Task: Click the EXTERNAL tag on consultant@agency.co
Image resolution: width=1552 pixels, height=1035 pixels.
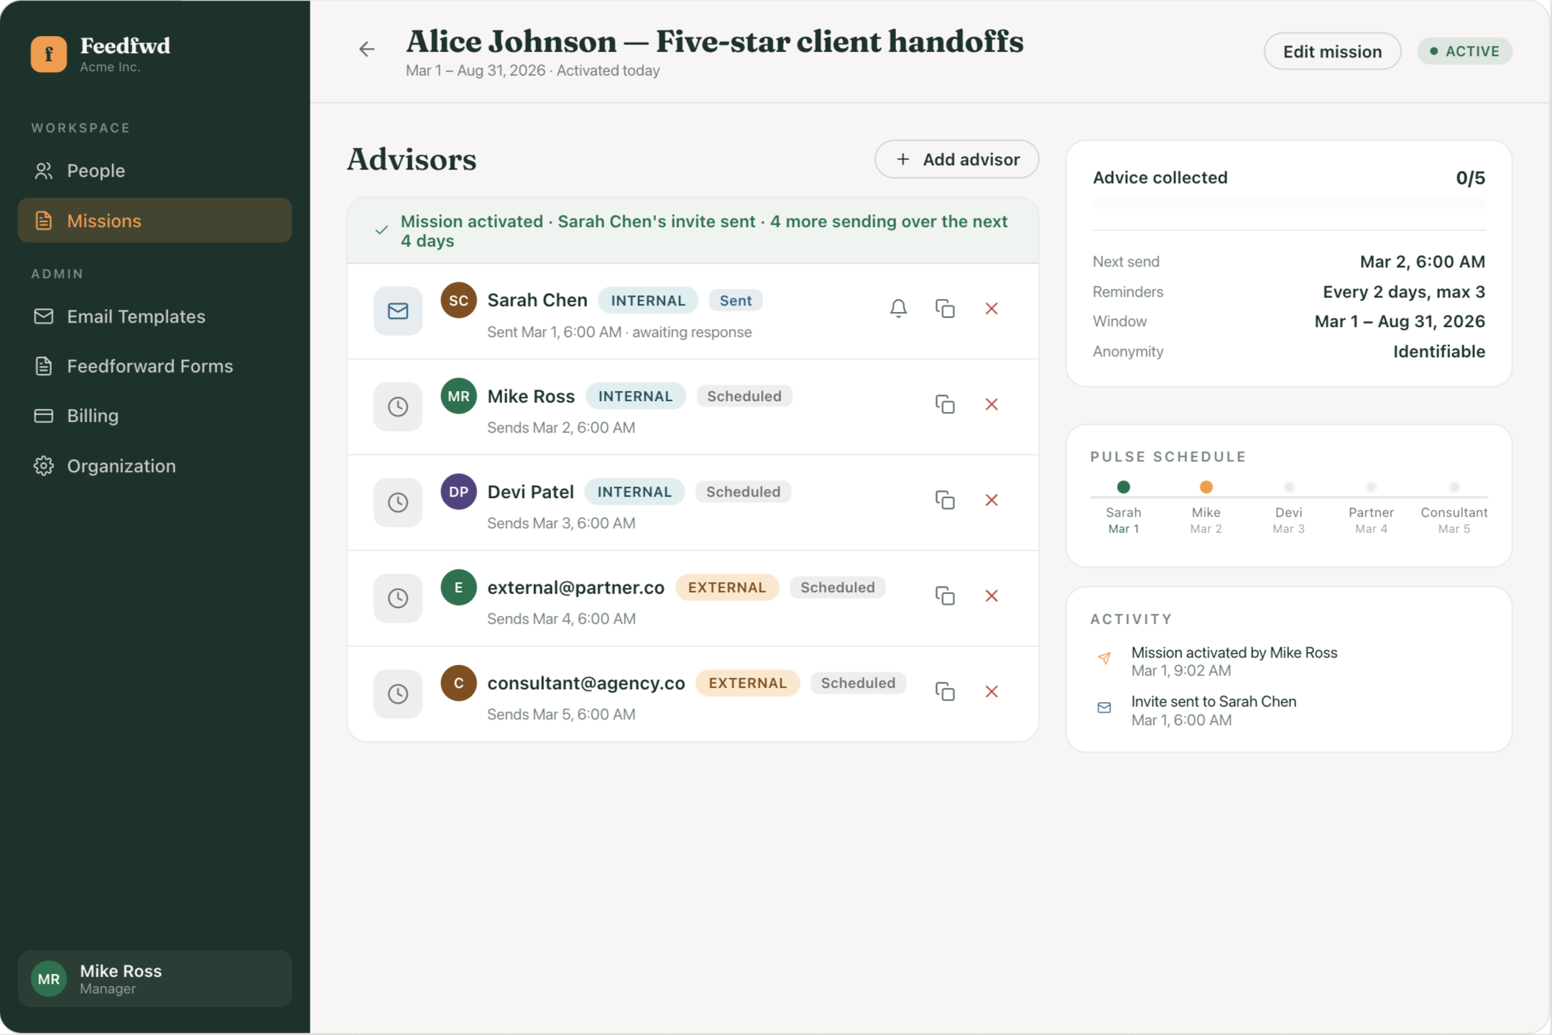Action: 747,683
